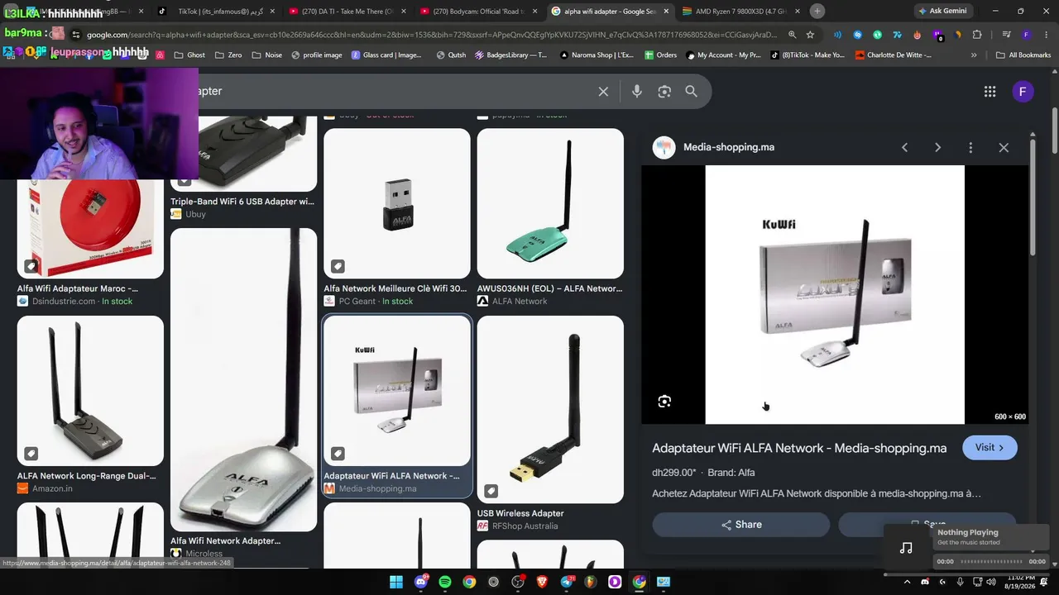Show the previous image in preview panel

[904, 147]
